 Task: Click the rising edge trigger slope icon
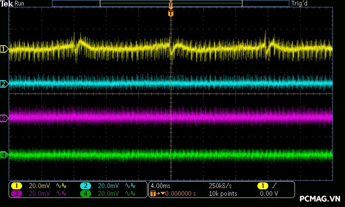275,186
